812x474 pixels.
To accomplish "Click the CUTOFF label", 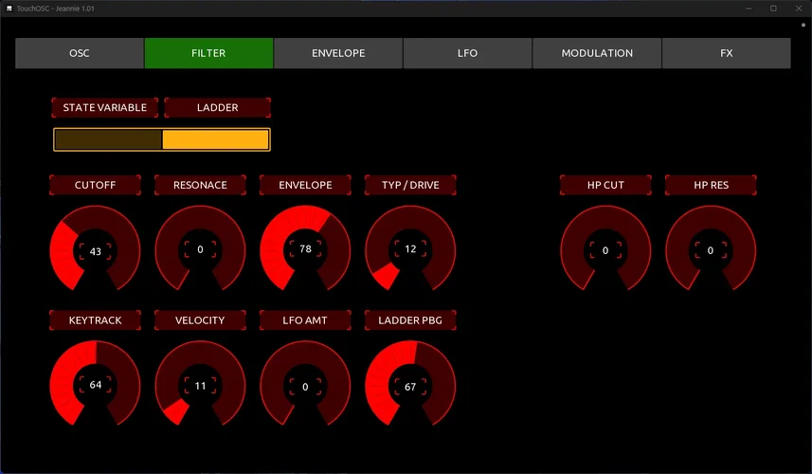I will [x=96, y=185].
